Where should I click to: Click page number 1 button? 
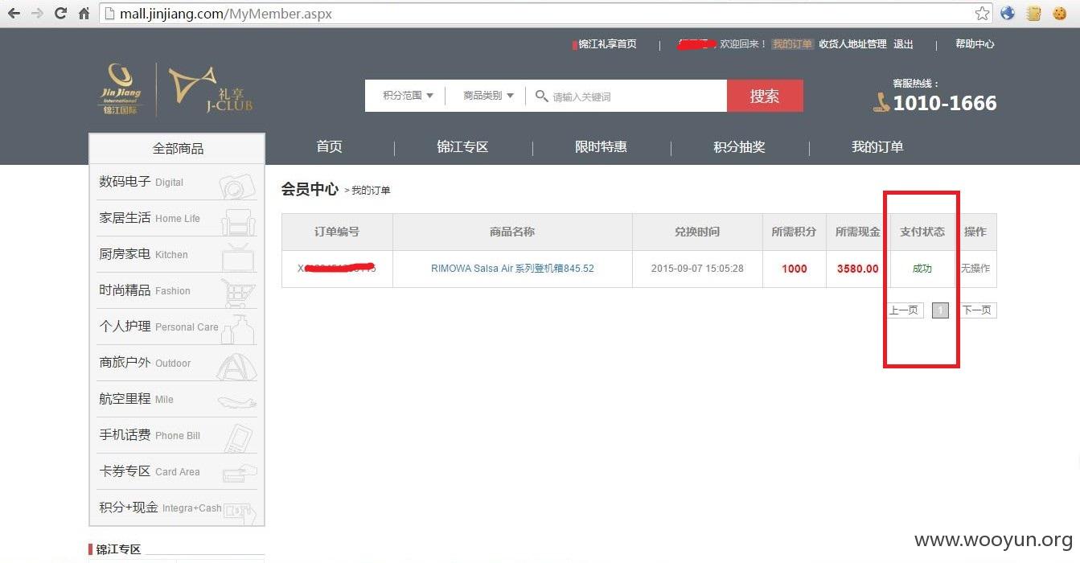coord(940,310)
